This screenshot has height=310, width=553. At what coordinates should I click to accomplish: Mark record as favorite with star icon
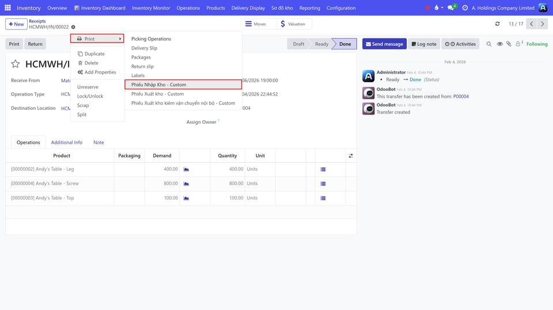(16, 64)
